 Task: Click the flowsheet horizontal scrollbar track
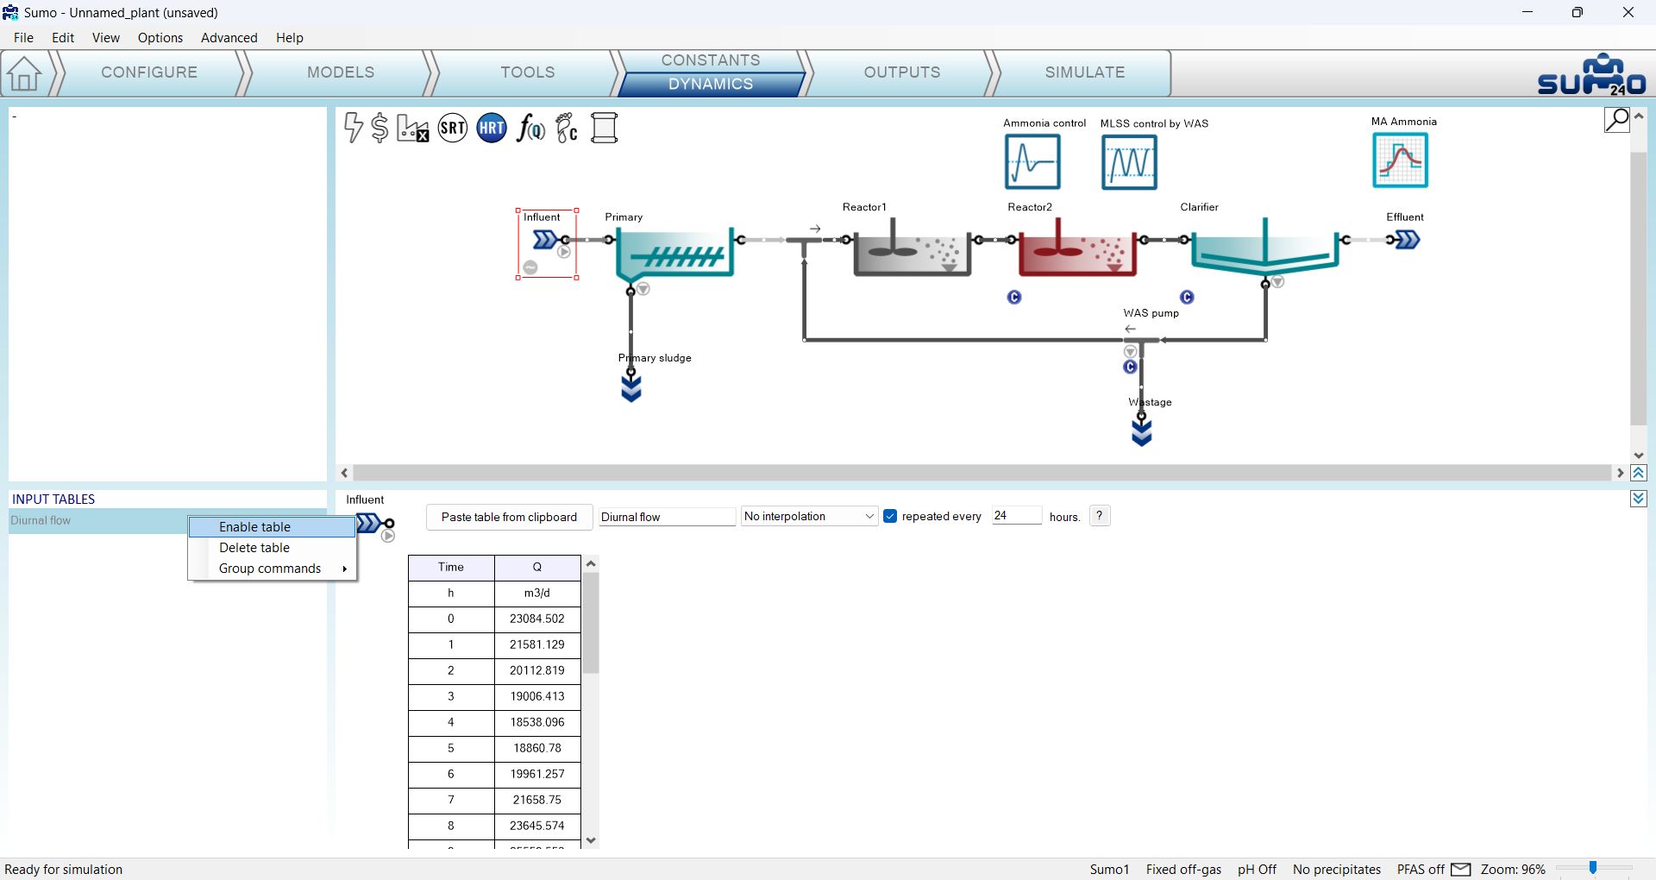click(x=982, y=473)
